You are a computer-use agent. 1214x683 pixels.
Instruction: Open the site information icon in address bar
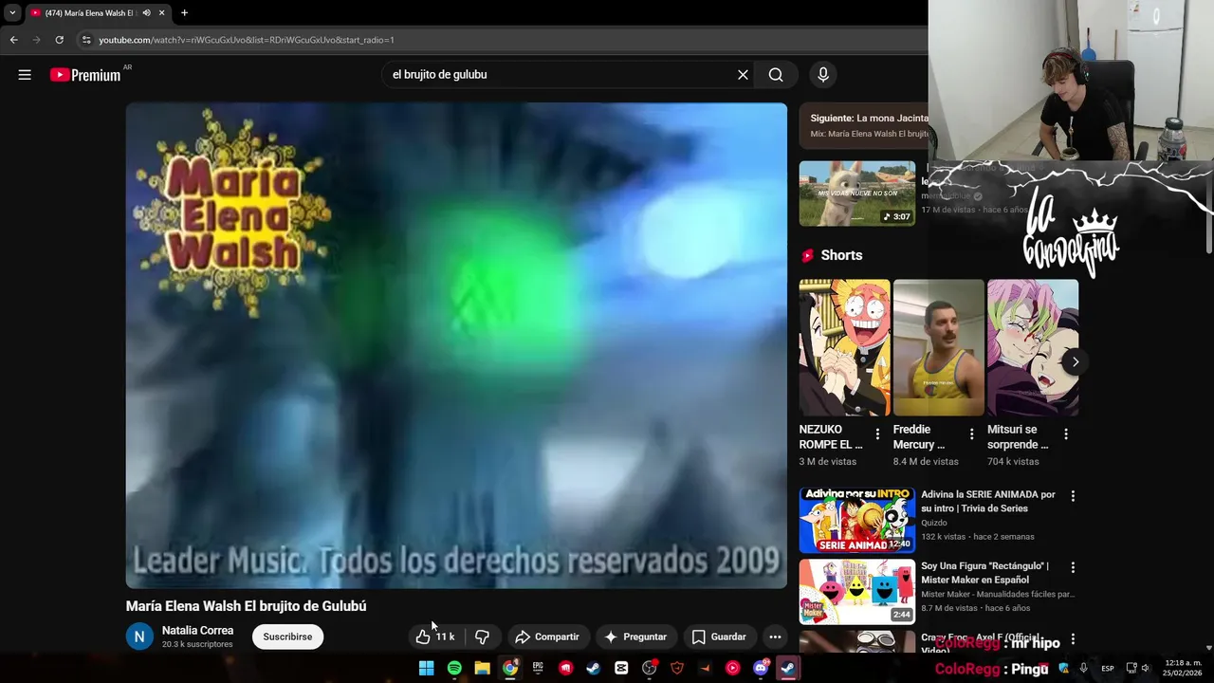86,40
